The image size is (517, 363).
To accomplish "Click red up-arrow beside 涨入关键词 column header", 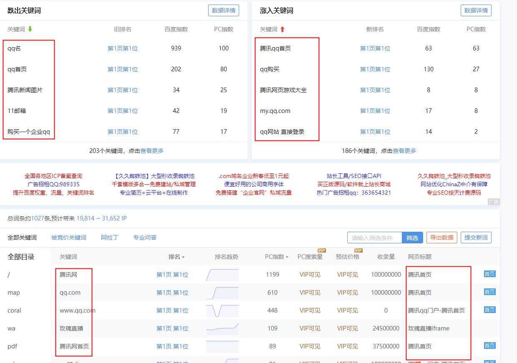I will pos(282,29).
